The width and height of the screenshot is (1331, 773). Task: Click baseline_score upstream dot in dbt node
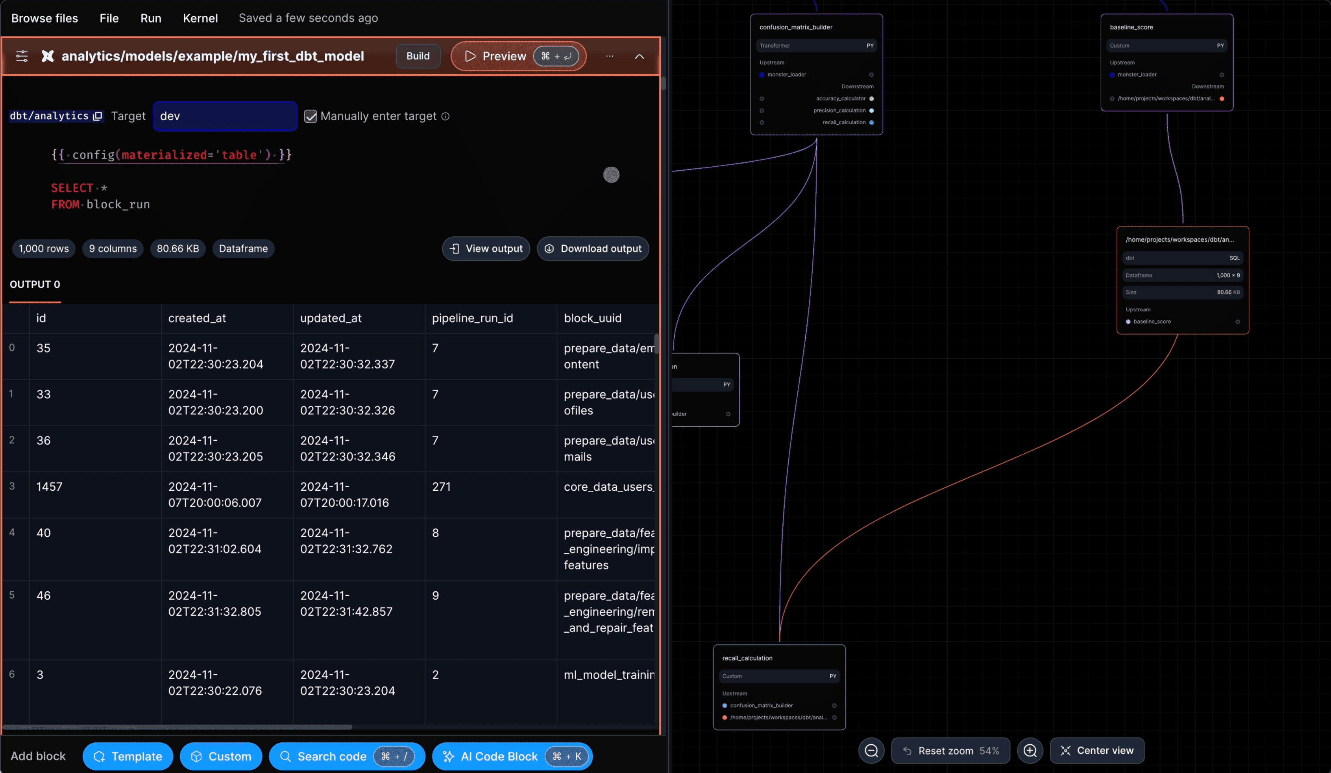(1128, 322)
